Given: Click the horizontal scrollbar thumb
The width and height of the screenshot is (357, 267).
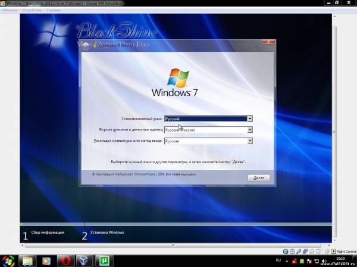Looking at the screenshot, I should click(173, 245).
